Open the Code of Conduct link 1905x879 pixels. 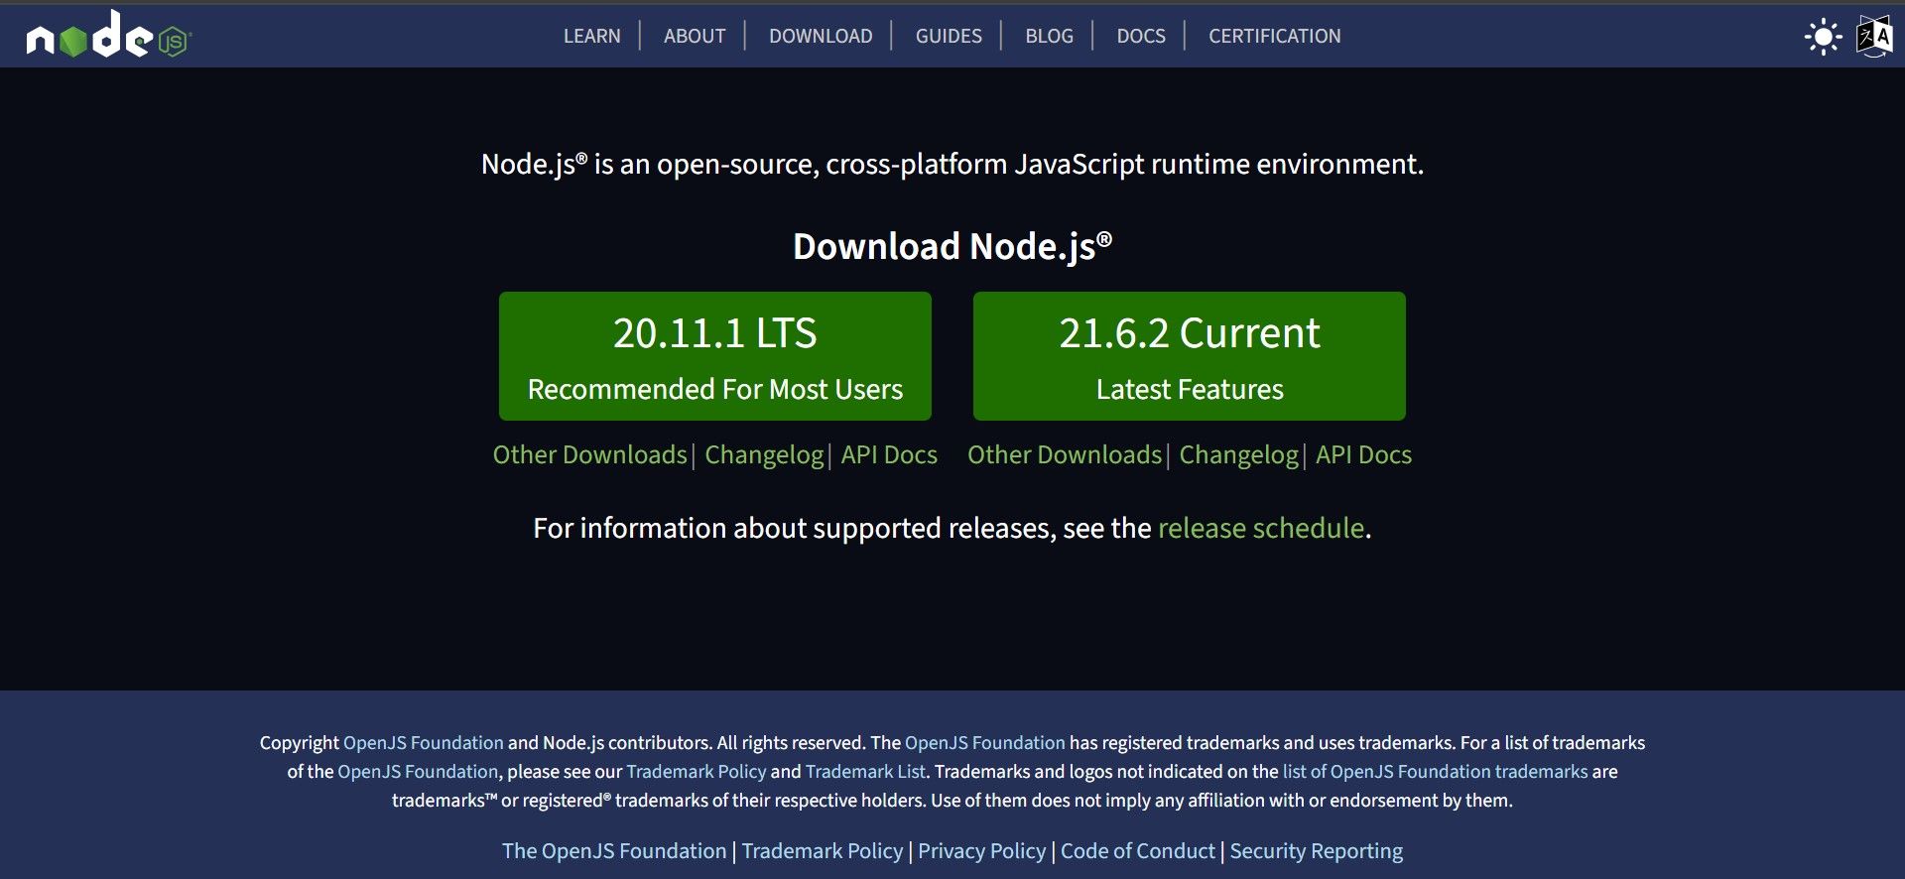coord(1137,851)
